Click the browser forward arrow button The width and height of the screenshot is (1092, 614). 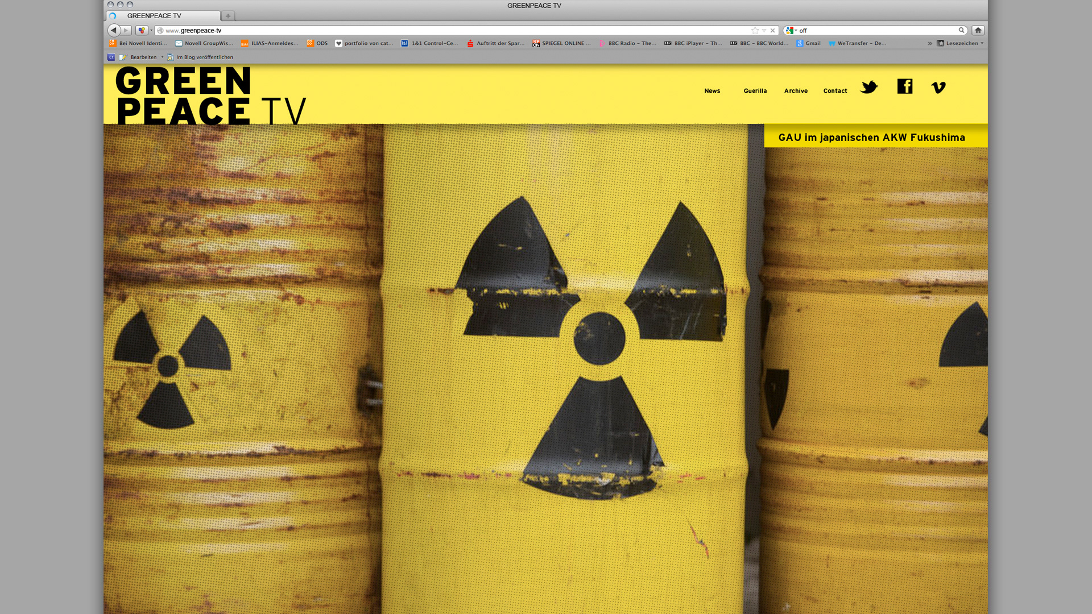point(126,31)
